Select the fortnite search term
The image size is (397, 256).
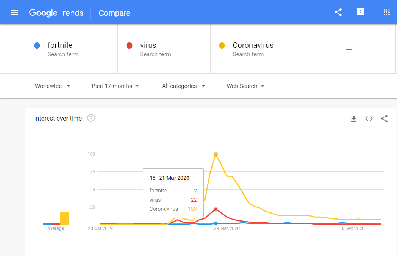click(x=60, y=45)
